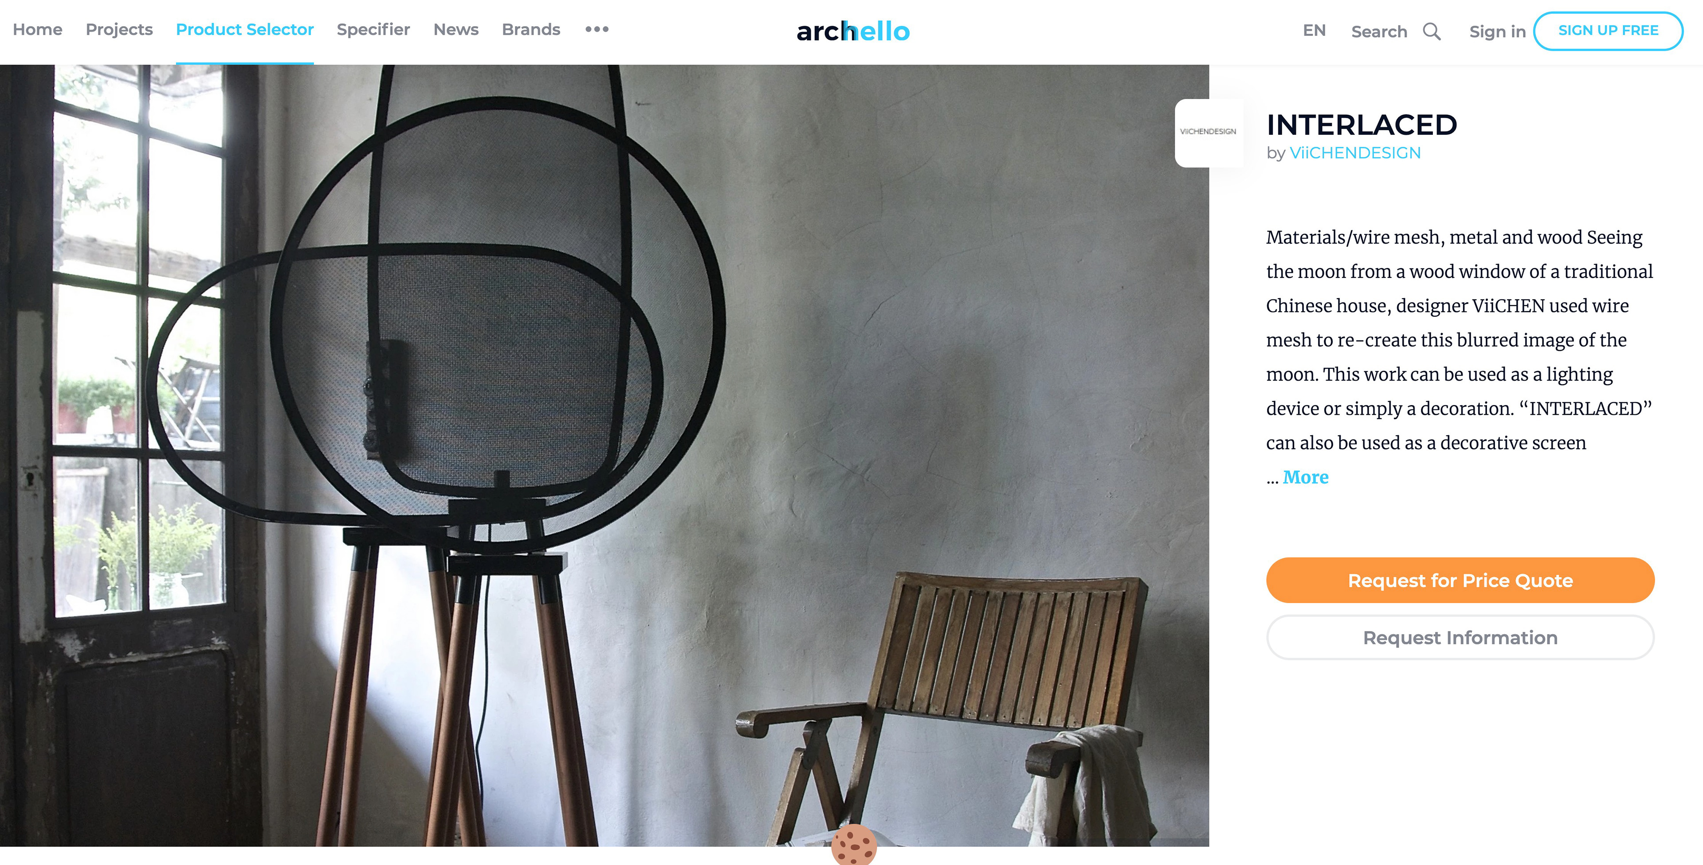Expand description with the More link
Image resolution: width=1703 pixels, height=865 pixels.
(1305, 477)
